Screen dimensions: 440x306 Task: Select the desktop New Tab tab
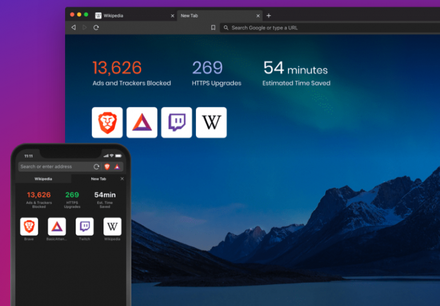220,16
